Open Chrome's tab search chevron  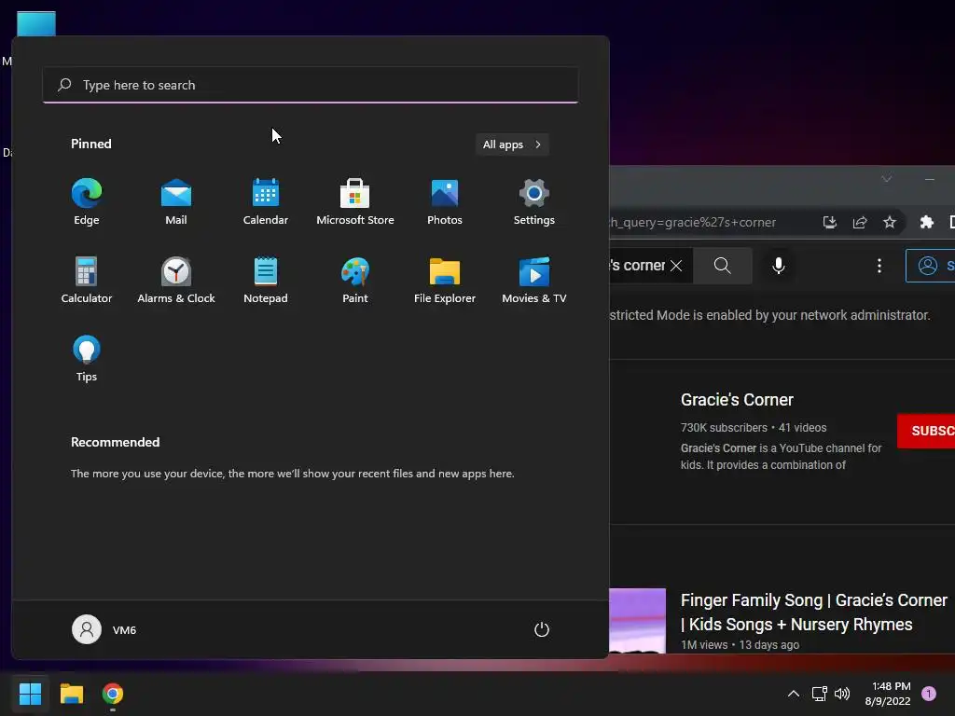[887, 179]
